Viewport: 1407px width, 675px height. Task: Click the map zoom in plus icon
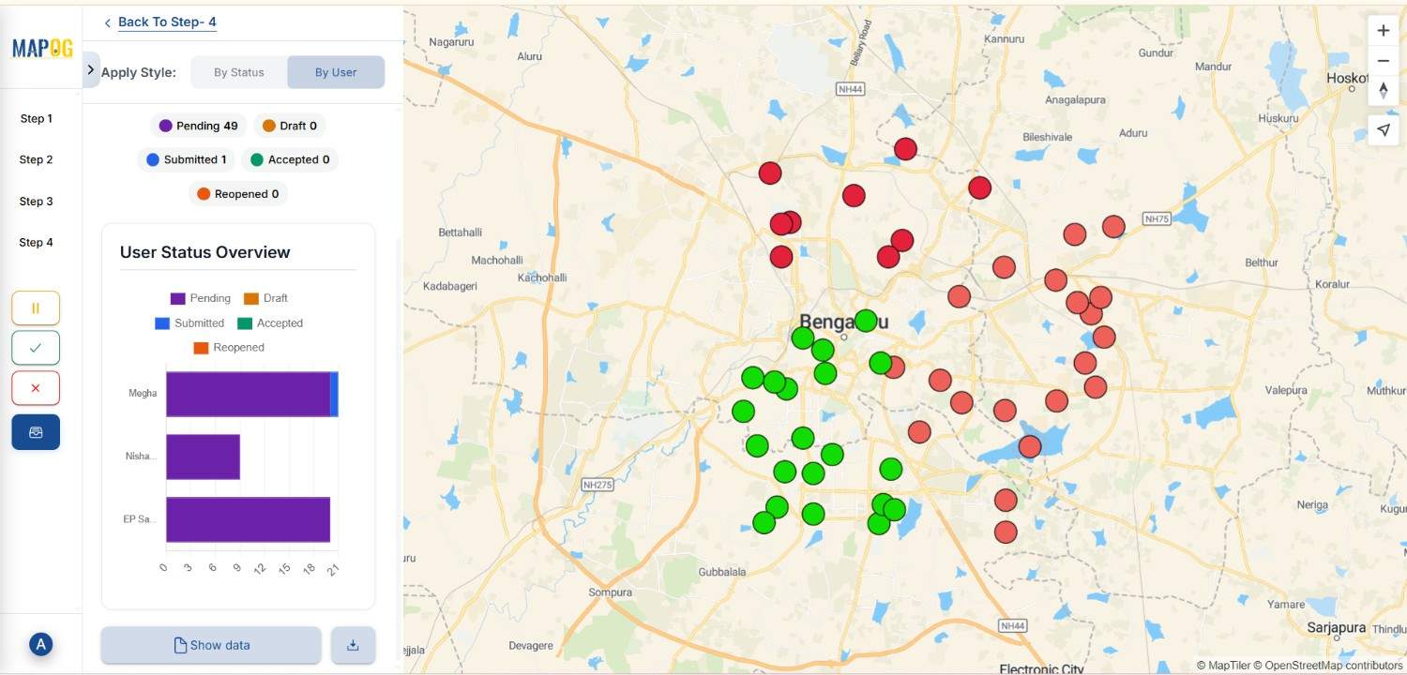[1383, 30]
